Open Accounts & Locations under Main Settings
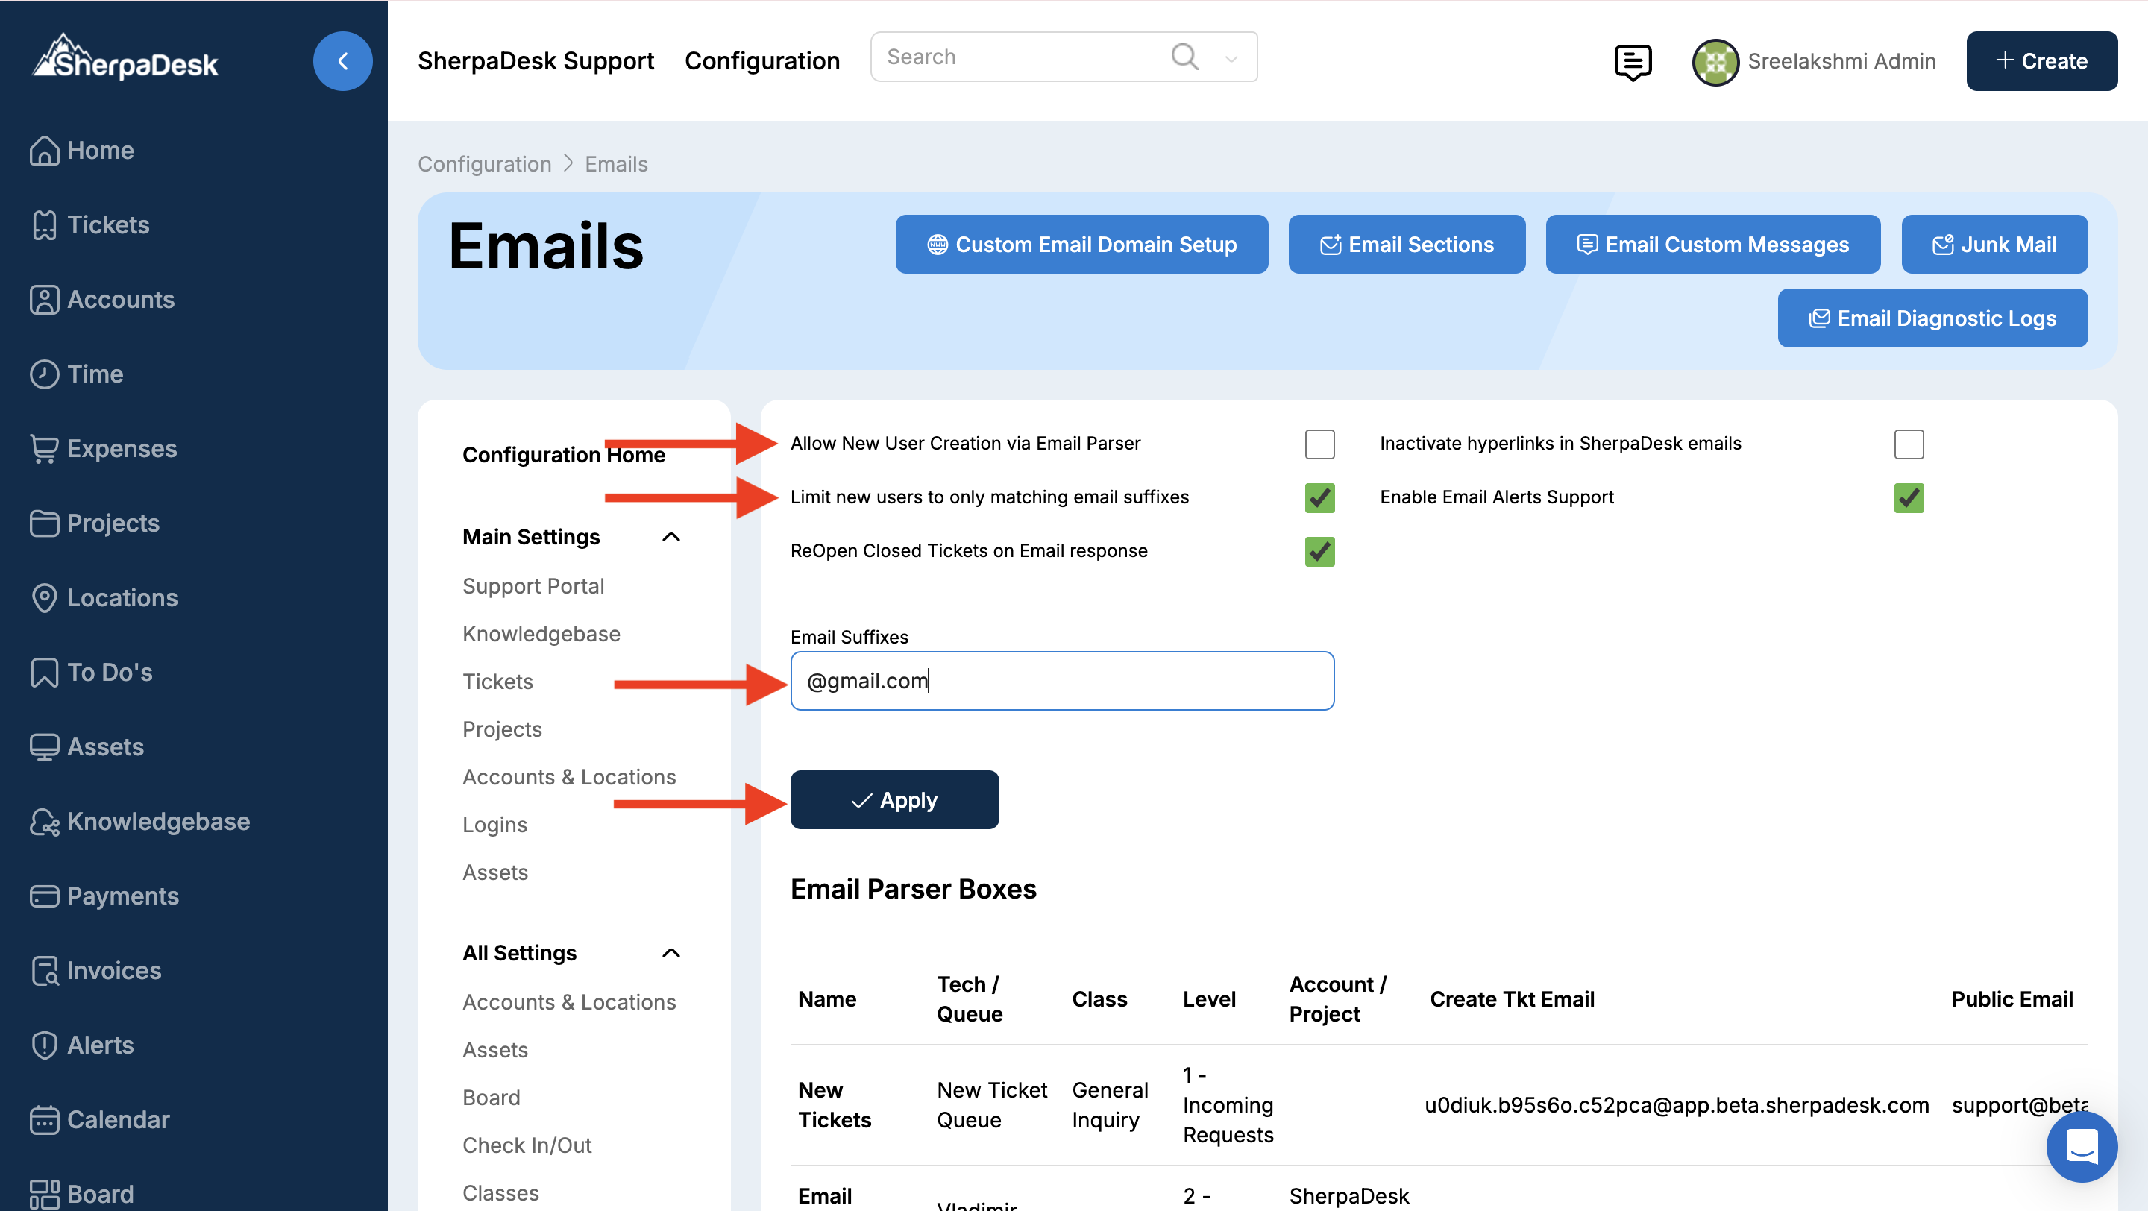Screen dimensions: 2148x1211 (568, 777)
